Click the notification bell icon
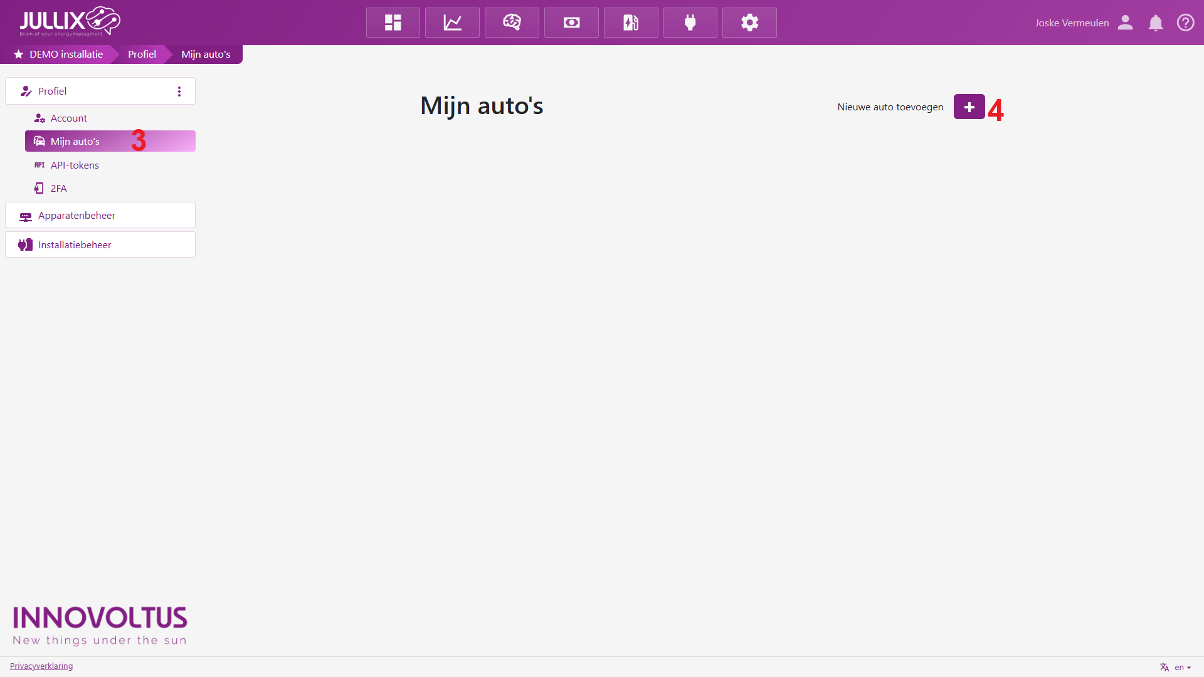 [x=1155, y=23]
